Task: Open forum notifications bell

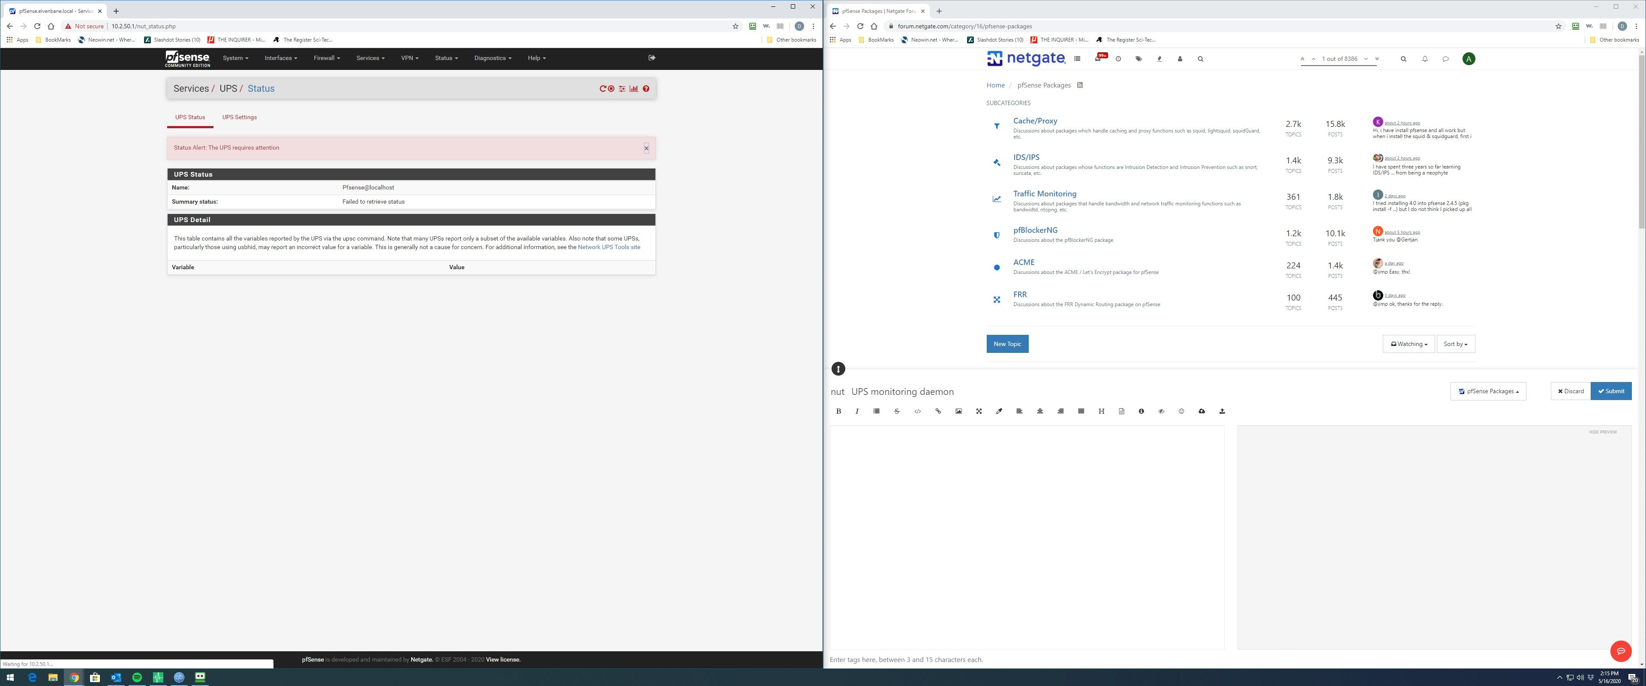Action: [x=1425, y=59]
